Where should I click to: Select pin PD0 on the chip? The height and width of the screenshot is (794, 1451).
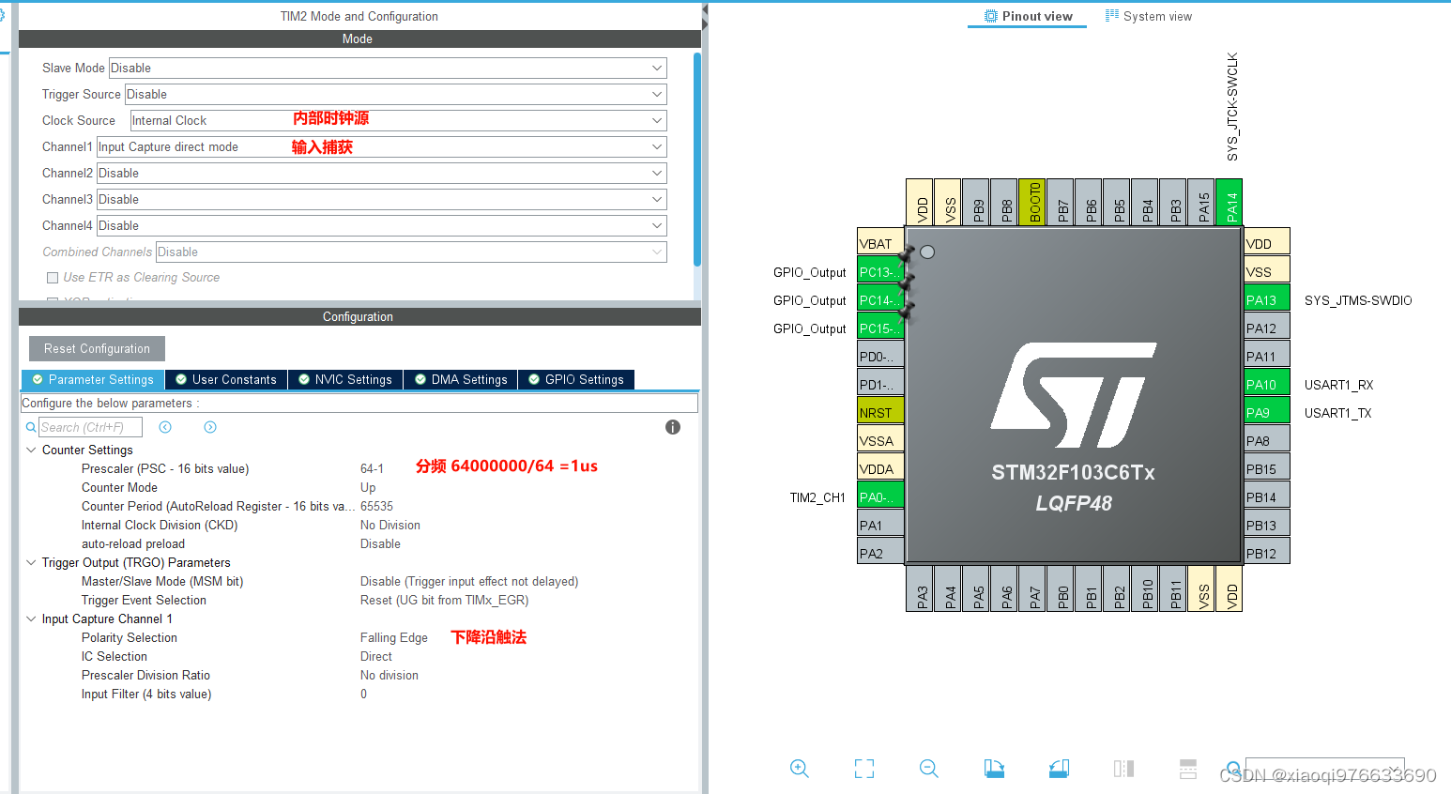pos(880,355)
